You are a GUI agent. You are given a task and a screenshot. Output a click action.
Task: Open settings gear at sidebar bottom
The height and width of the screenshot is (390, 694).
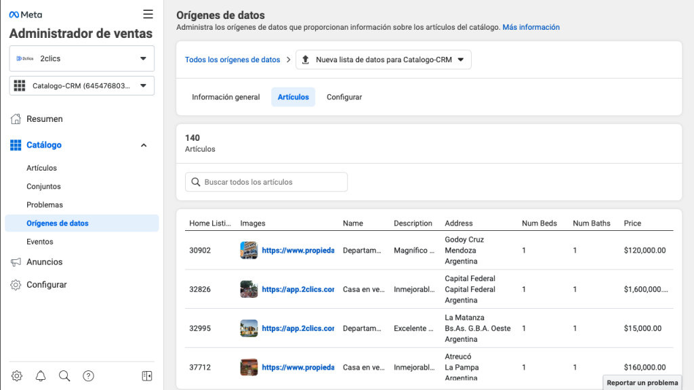click(x=17, y=376)
